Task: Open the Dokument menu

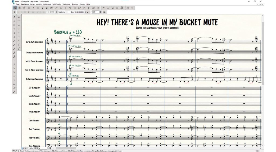Action: pos(47,4)
